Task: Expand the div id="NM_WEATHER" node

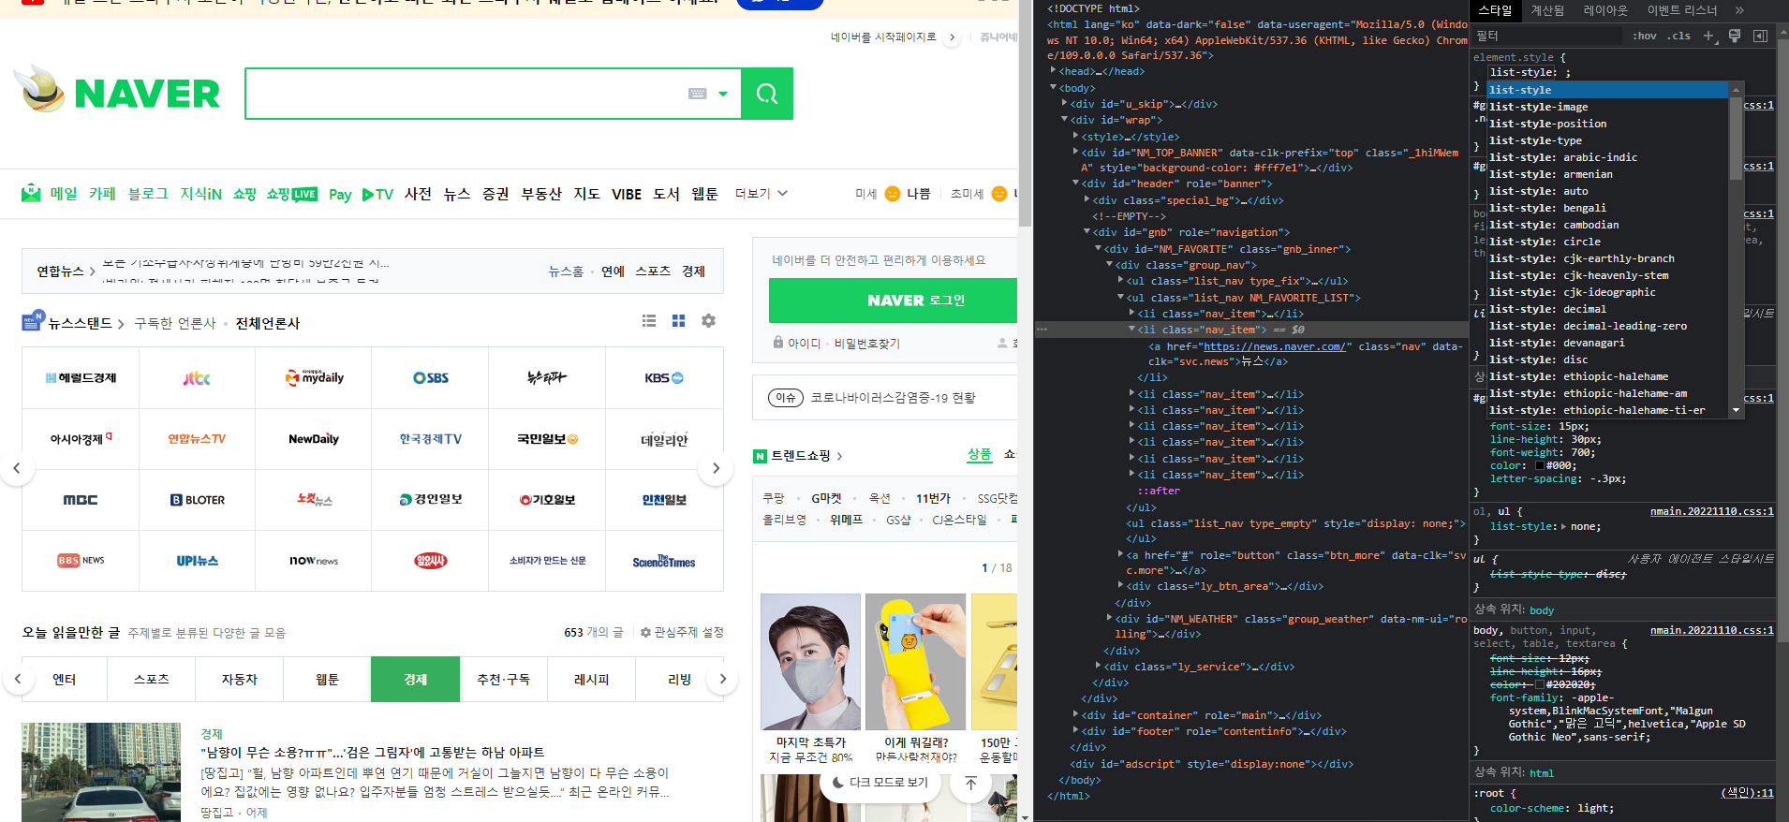Action: 1109,618
